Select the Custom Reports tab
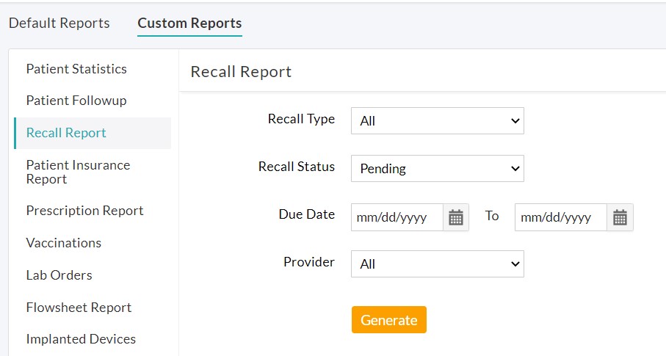This screenshot has width=666, height=356. coord(189,23)
